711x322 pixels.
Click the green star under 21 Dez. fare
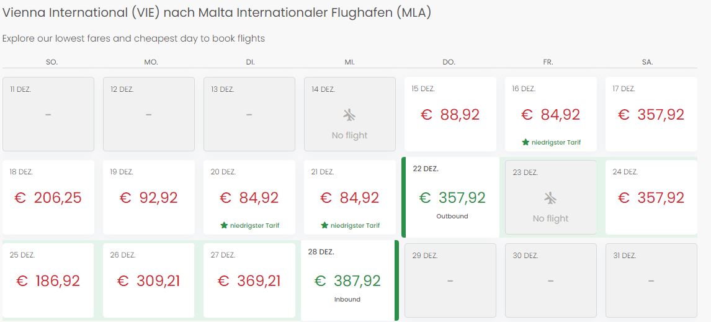pos(324,225)
